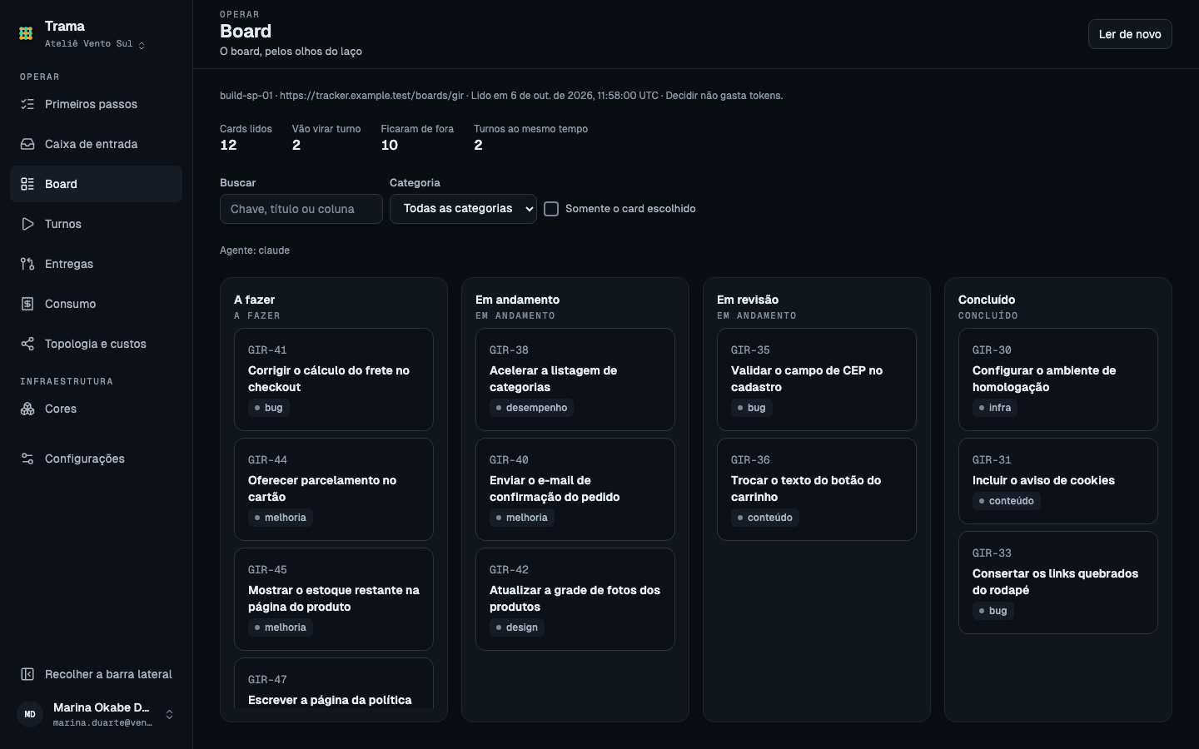Select card GIR-36 Trocar o texto do botão

pos(817,489)
